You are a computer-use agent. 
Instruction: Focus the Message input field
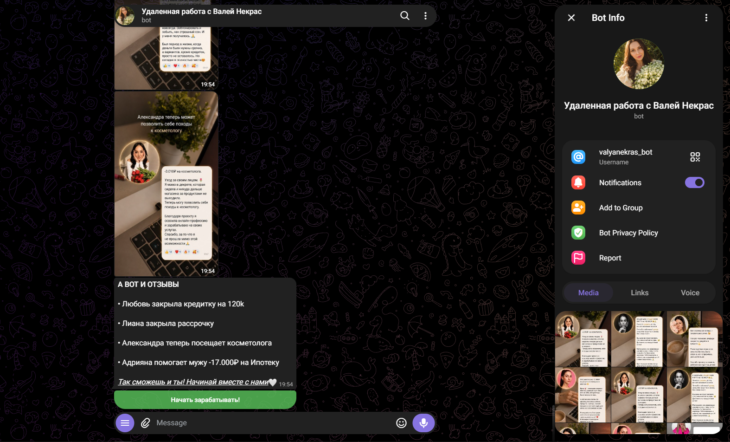point(274,423)
